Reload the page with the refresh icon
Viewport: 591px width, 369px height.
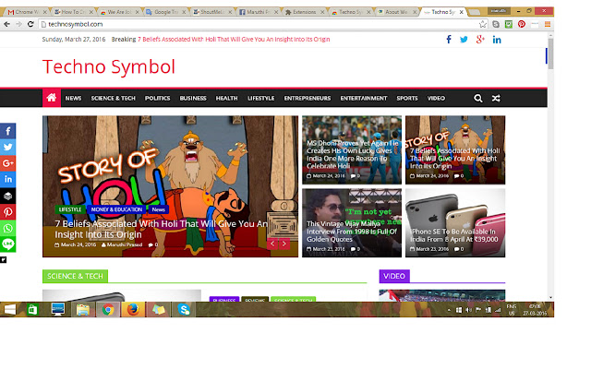[x=30, y=24]
